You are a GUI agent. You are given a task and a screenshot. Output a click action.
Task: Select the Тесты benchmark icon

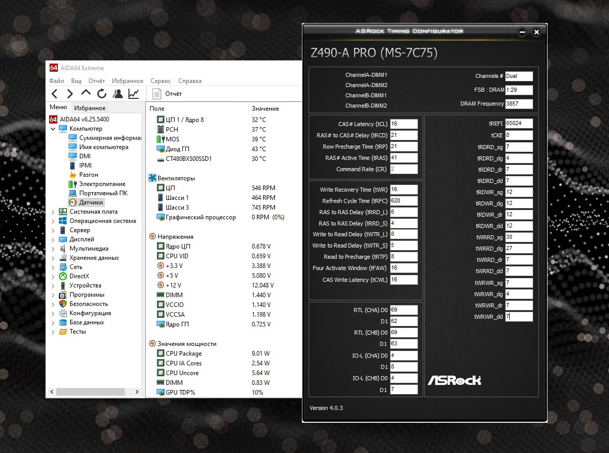pyautogui.click(x=63, y=332)
